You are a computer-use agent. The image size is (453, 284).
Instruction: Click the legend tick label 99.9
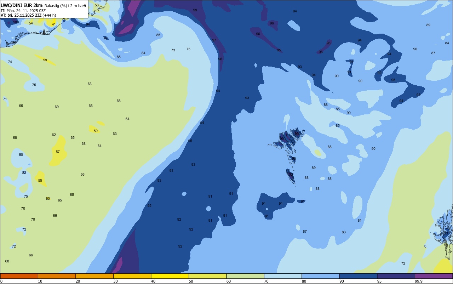tap(419, 281)
